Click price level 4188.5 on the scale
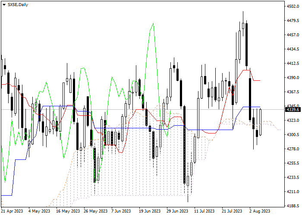This screenshot has height=216, width=302. pos(293,206)
